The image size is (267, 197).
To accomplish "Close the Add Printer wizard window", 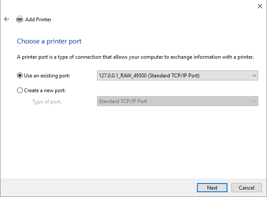I will 260,6.
